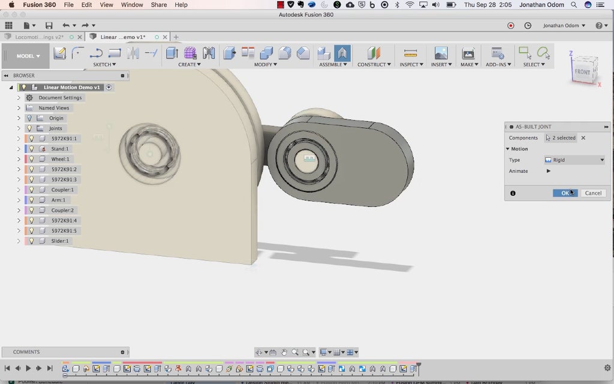The height and width of the screenshot is (384, 614).
Task: Open the MODEL workspace dropdown
Action: 28,56
